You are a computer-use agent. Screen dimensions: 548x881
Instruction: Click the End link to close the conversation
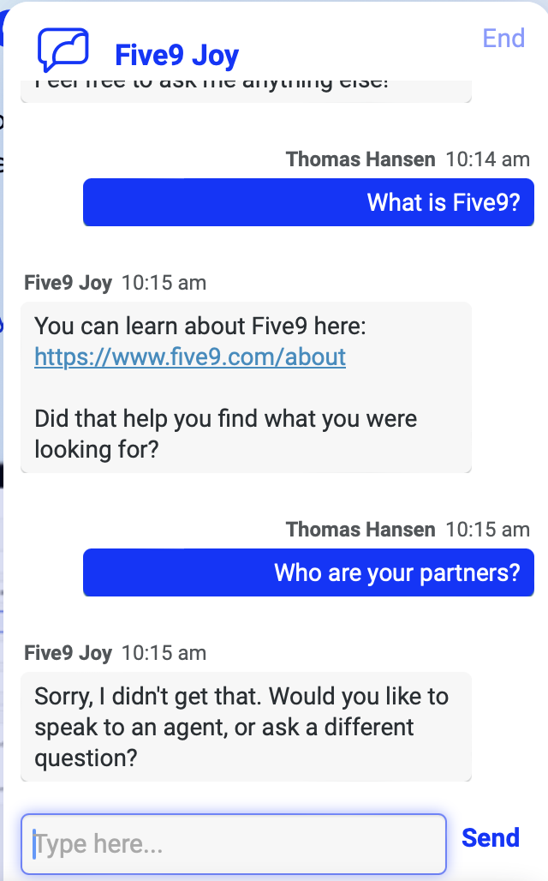(503, 38)
